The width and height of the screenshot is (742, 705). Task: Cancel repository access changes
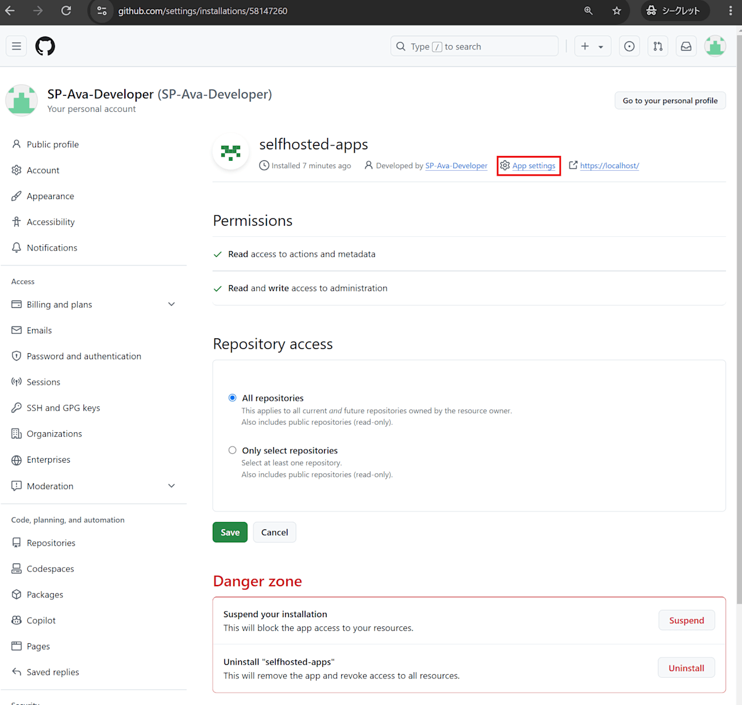[x=275, y=532]
